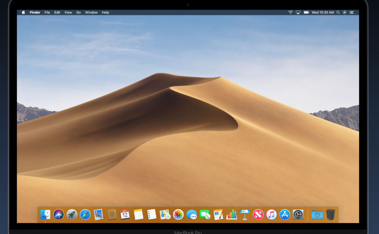Open the App Store

pos(285,215)
